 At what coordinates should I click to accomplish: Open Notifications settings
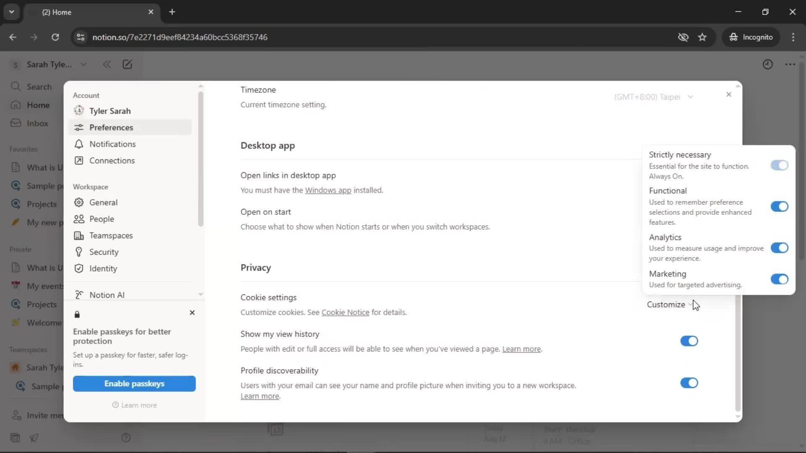[130, 144]
